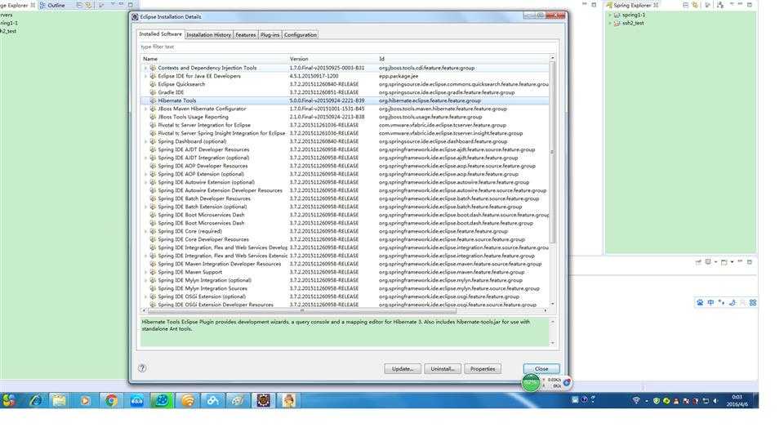This screenshot has height=441, width=784.
Task: Click the JBoss Tools Usage Reporting icon
Action: [x=153, y=117]
